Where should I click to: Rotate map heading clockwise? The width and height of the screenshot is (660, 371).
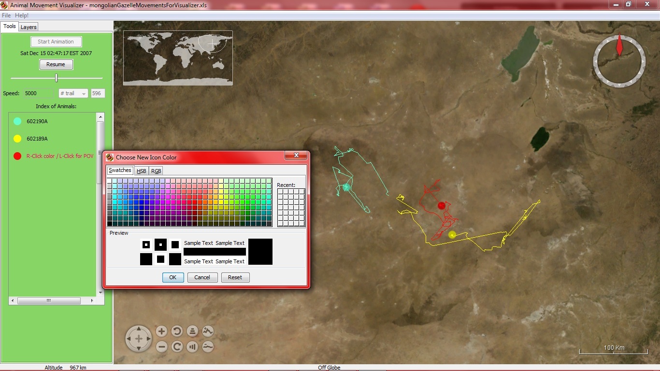click(177, 347)
